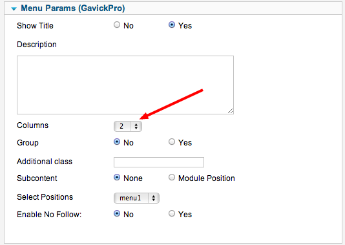Image resolution: width=345 pixels, height=245 pixels.
Task: Click the None label for Subcontent
Action: pyautogui.click(x=133, y=178)
